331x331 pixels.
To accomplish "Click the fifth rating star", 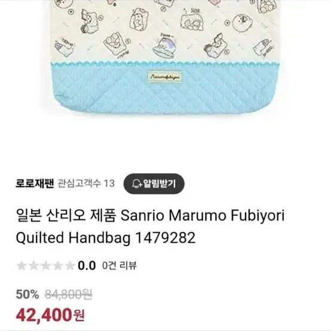I will 70,265.
